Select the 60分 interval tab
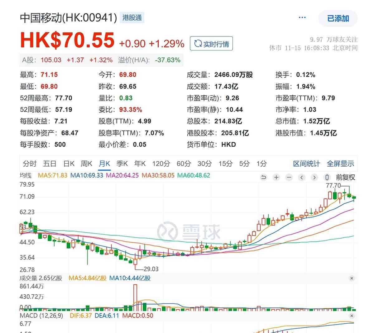 184,164
